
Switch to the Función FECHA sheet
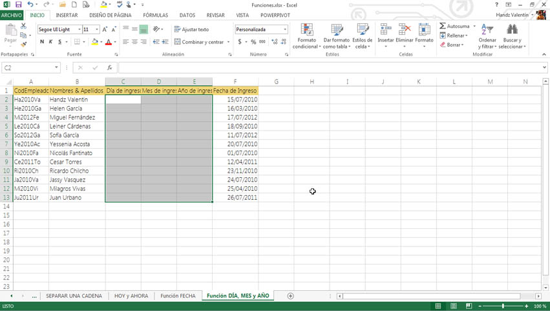click(x=178, y=296)
